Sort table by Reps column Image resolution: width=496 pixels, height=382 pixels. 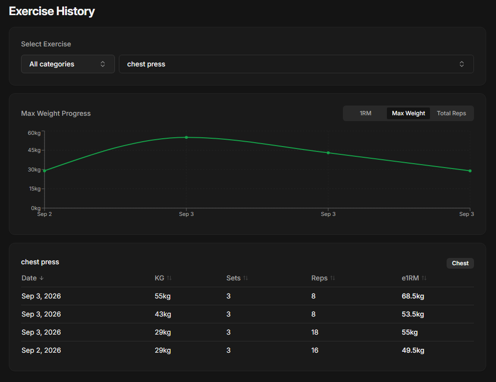pos(323,278)
